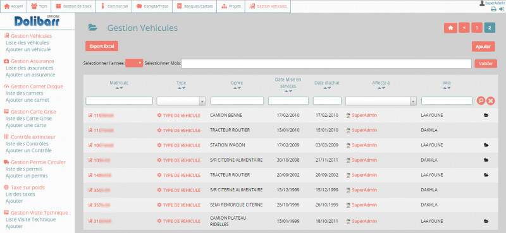Click the Valider button

tap(486, 64)
